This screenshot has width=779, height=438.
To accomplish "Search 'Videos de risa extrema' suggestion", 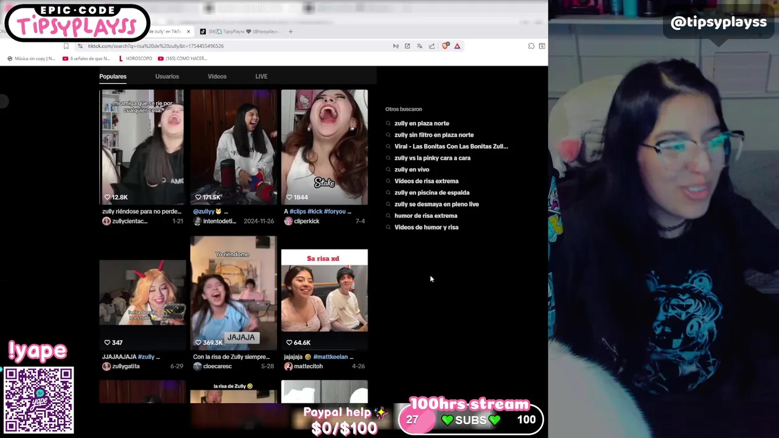I will coord(426,181).
